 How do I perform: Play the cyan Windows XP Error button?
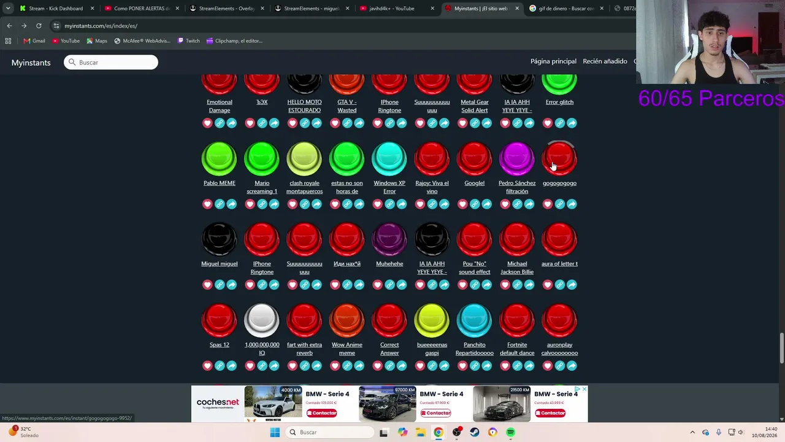(389, 158)
